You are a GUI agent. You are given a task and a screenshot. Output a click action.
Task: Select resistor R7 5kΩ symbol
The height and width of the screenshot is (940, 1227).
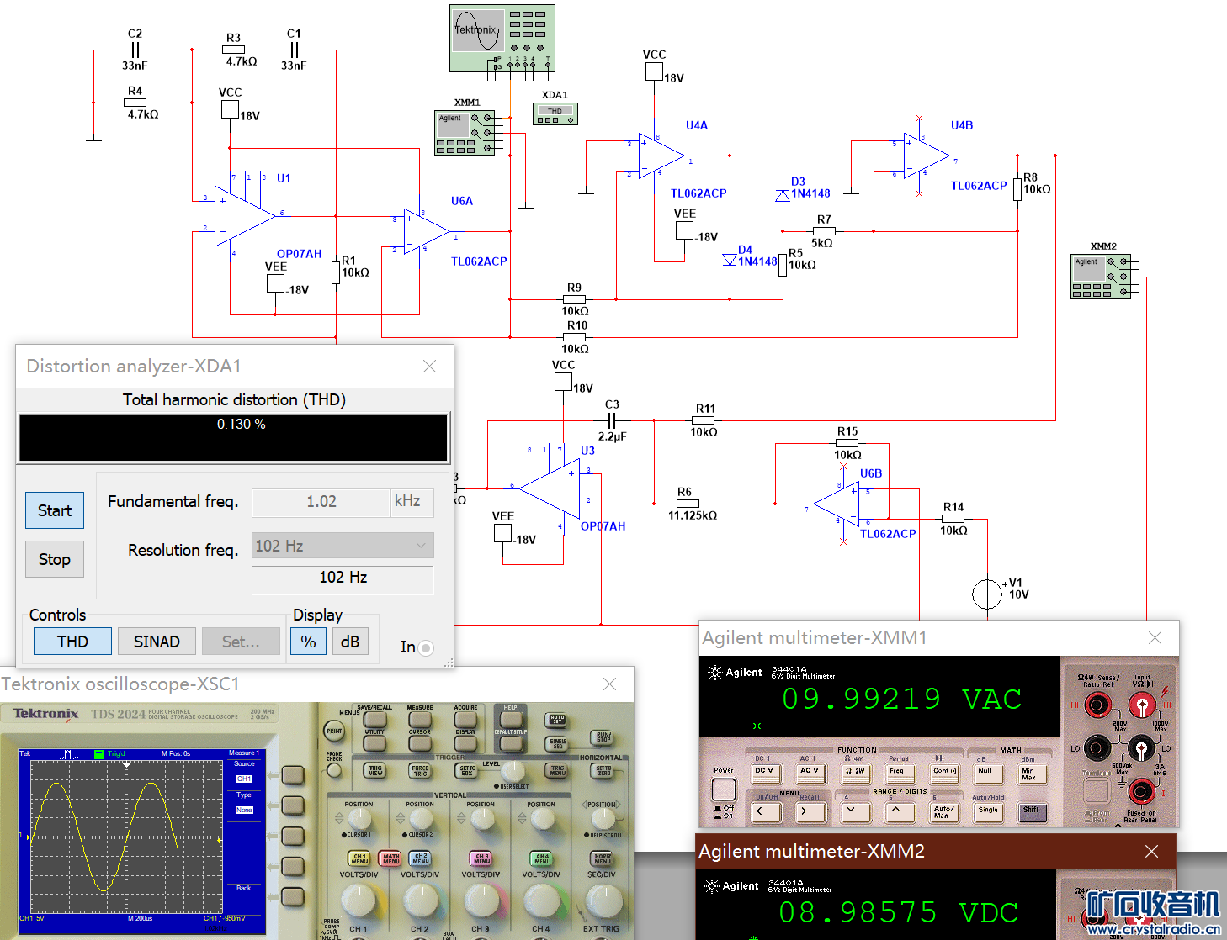pos(824,231)
